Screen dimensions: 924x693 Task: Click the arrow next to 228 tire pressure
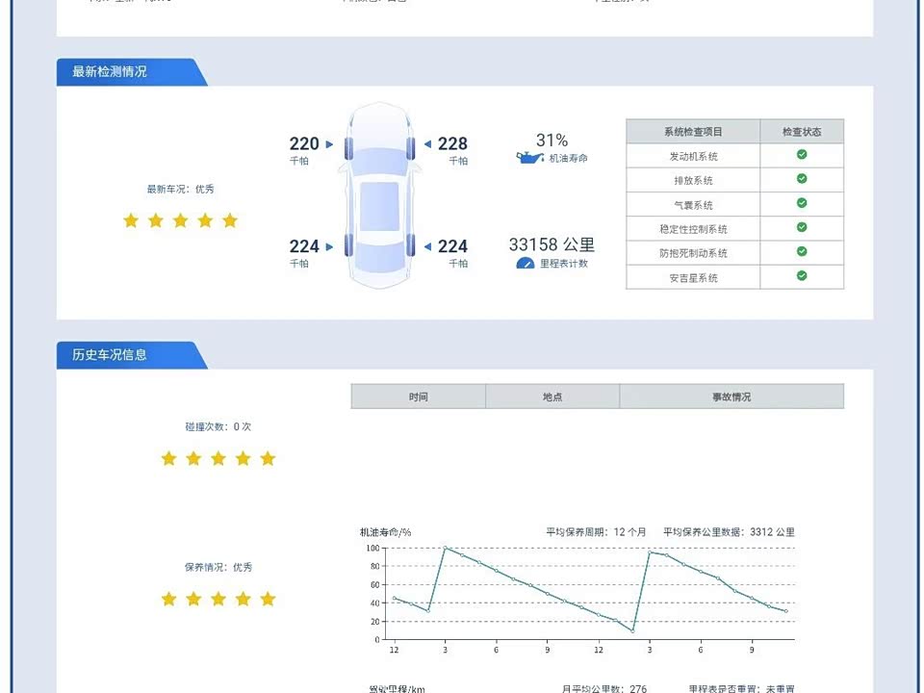(427, 144)
